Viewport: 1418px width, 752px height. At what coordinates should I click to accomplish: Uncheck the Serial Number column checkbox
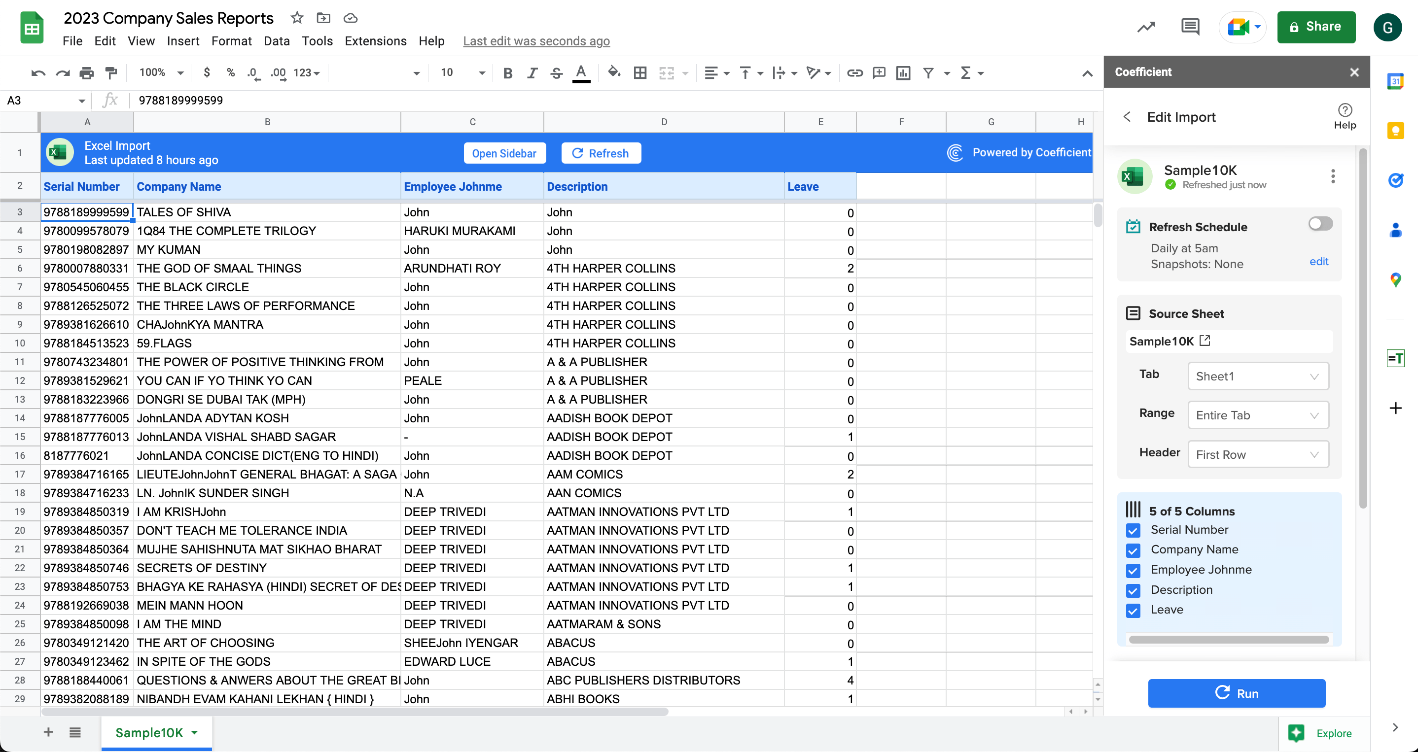point(1133,530)
